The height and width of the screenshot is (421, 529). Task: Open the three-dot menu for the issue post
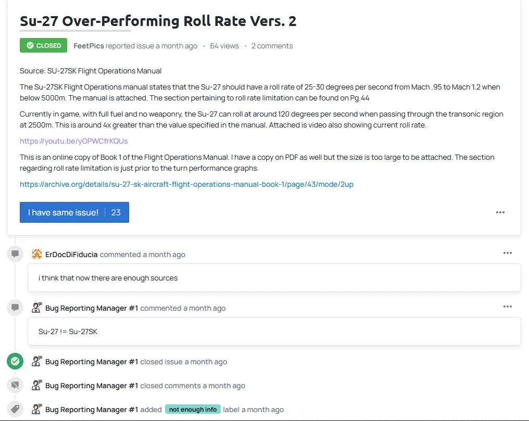(500, 212)
